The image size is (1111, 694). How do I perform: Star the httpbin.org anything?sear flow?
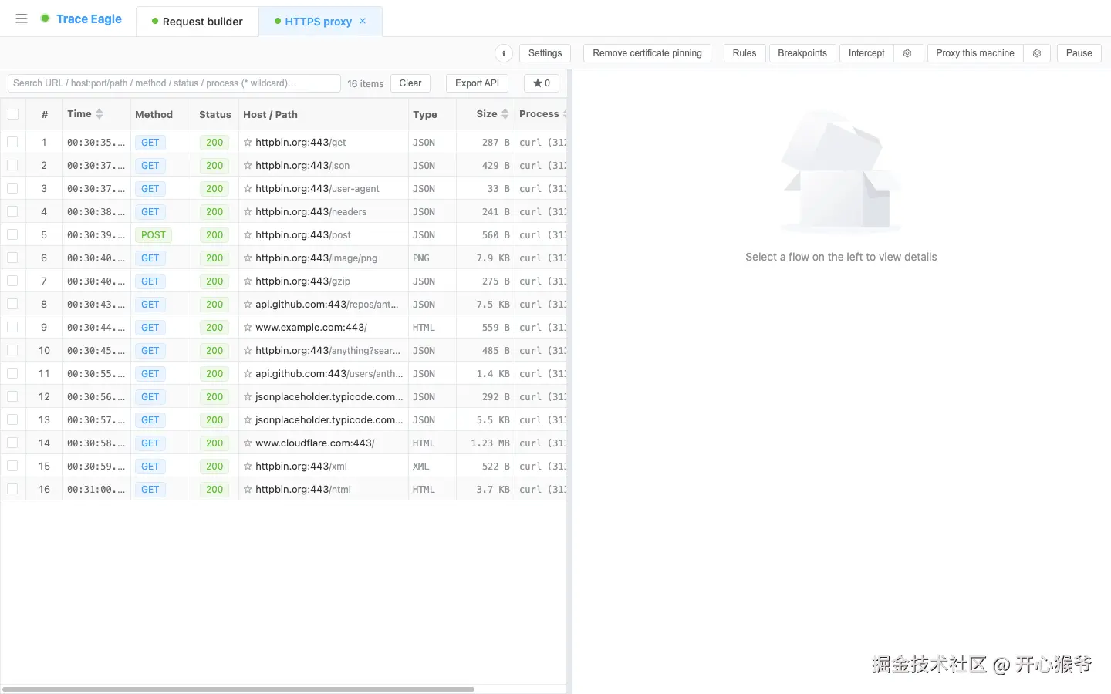pos(248,350)
